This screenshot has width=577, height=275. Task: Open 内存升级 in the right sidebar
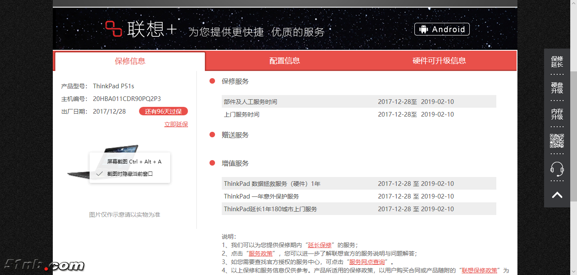[557, 114]
